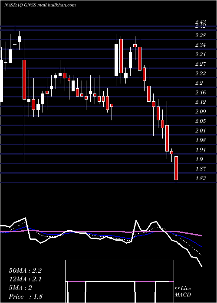Click the <<Live MACD label
The height and width of the screenshot is (303, 217).
[x=183, y=291]
